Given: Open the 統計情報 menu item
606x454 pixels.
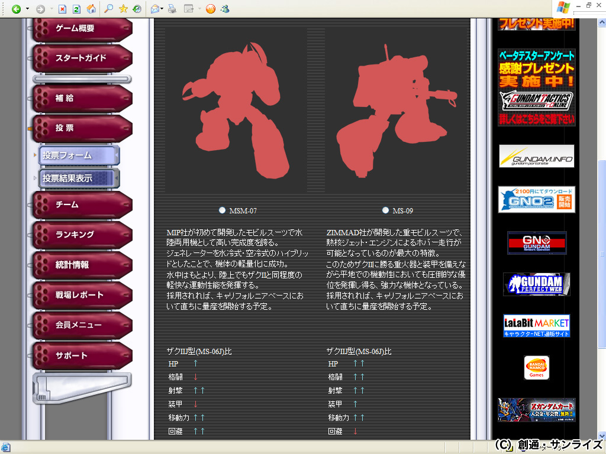Looking at the screenshot, I should click(x=82, y=265).
